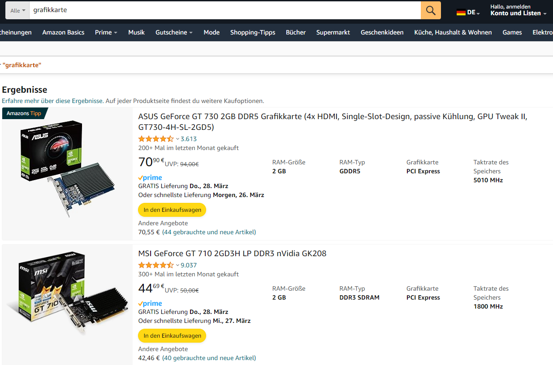This screenshot has height=365, width=553.
Task: Open Shopping-Tipps in navigation bar
Action: pos(253,32)
